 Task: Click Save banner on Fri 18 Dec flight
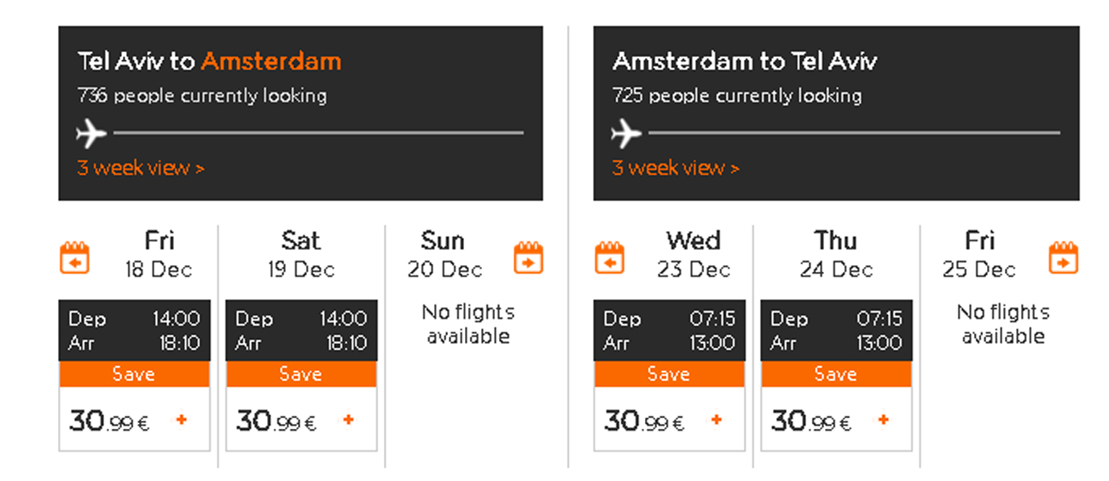pyautogui.click(x=134, y=374)
